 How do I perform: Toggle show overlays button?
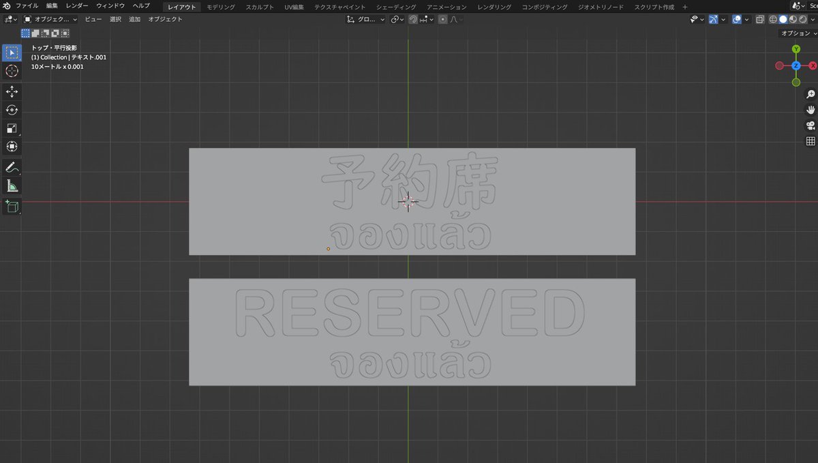pyautogui.click(x=737, y=19)
